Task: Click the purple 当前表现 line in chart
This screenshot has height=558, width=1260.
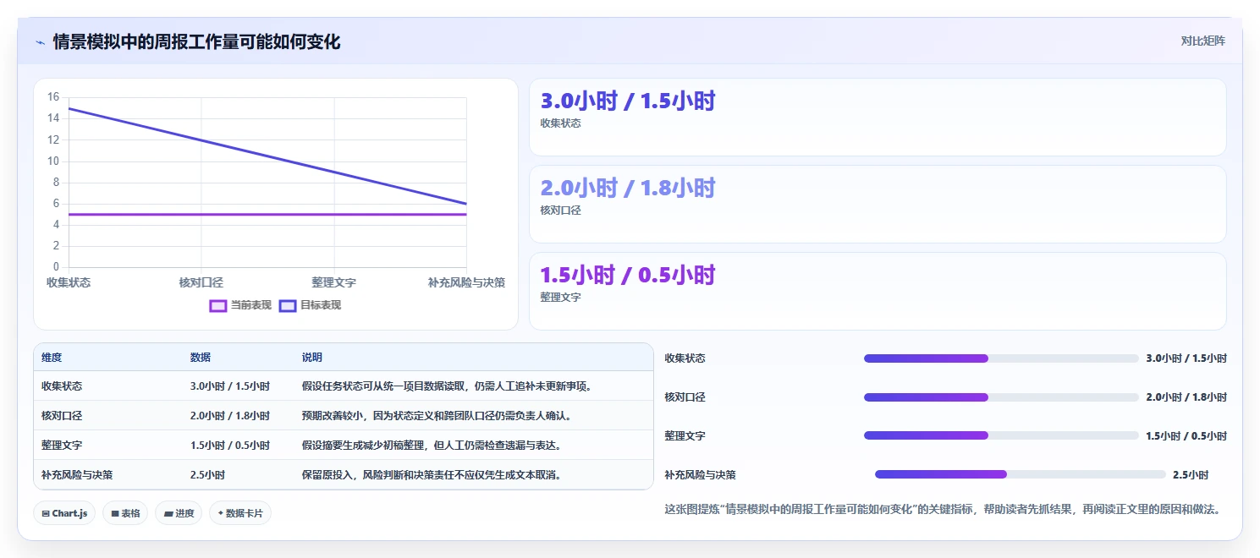Action: click(267, 214)
